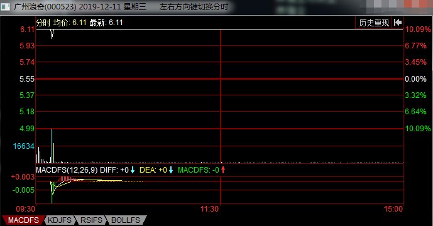Click the 5.55 baseline price label

[x=27, y=79]
